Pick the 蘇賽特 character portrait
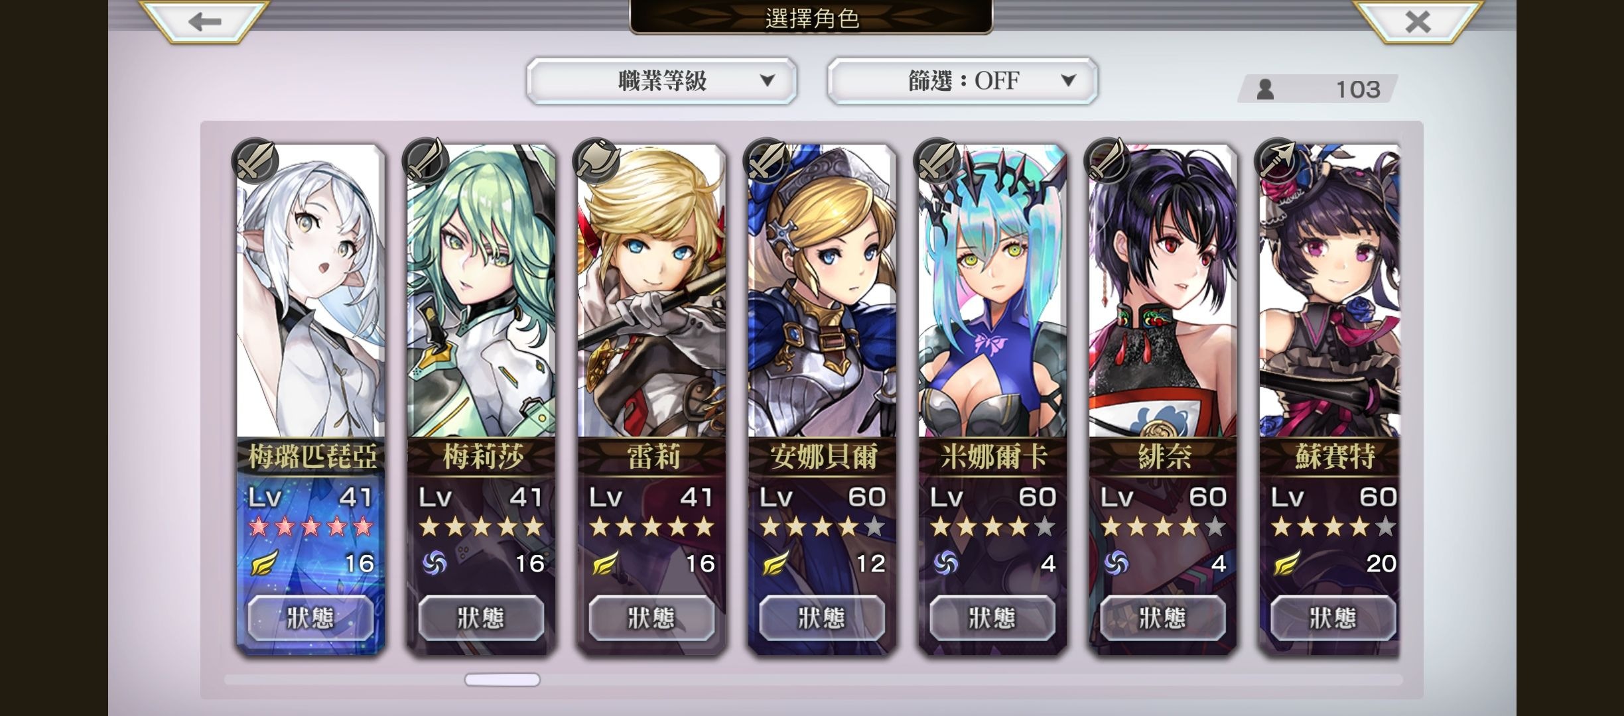Viewport: 1624px width, 716px height. tap(1330, 292)
